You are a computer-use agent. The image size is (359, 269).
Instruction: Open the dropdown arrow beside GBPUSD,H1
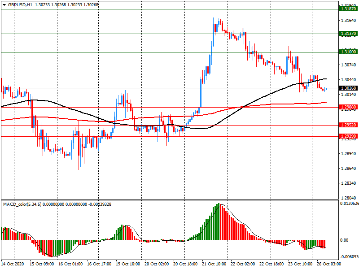click(4, 4)
